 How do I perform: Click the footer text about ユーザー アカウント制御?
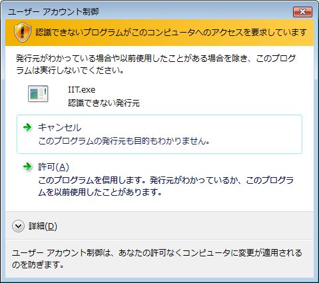[157, 259]
